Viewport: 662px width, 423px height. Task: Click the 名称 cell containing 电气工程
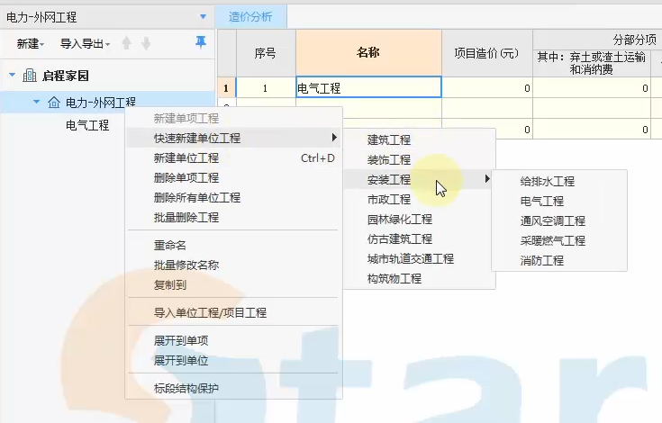pos(368,87)
